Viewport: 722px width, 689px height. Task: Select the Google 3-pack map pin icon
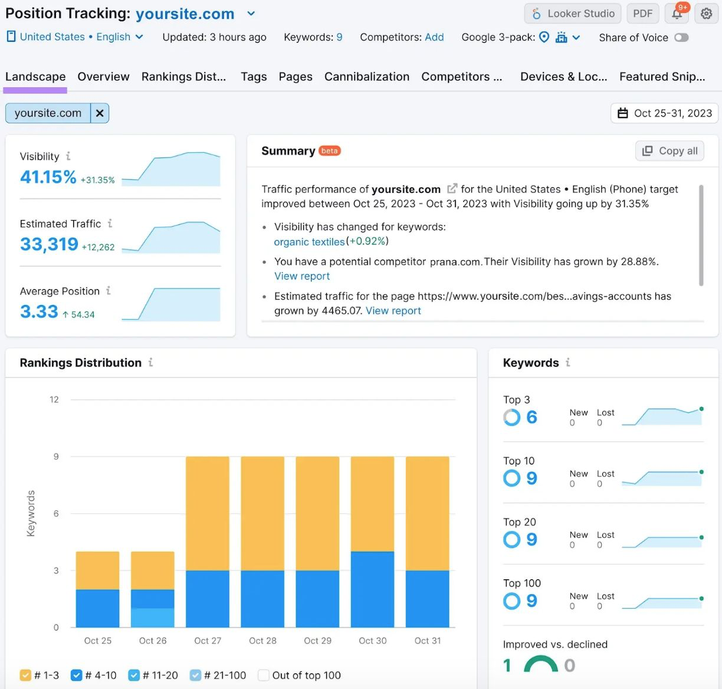(x=544, y=37)
